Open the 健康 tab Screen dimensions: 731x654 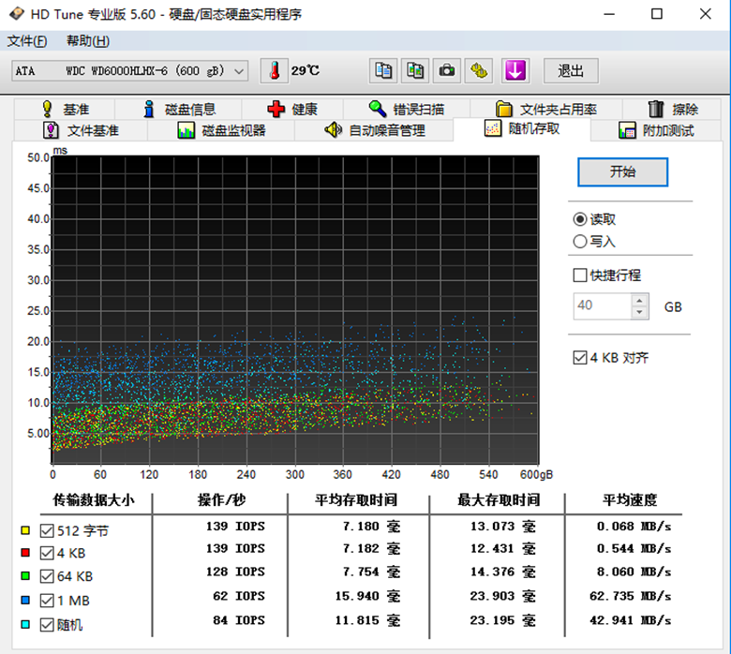[x=292, y=109]
